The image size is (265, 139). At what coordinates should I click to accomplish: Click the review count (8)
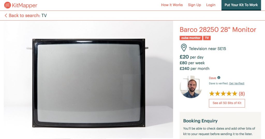tap(242, 94)
